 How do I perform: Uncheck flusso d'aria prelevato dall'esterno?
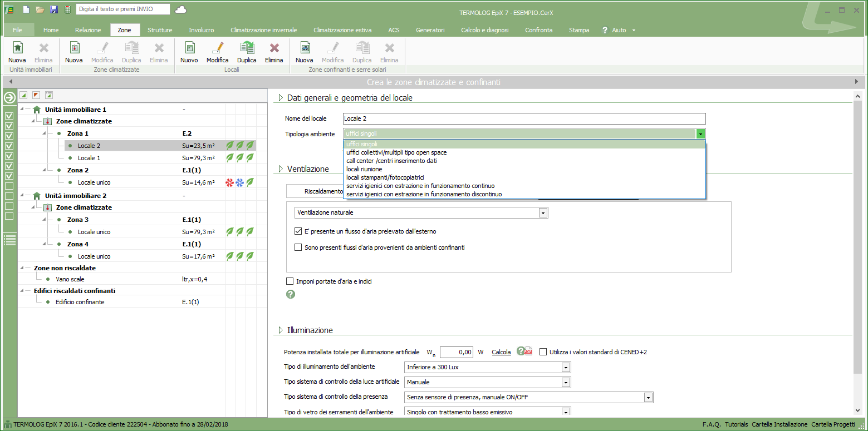[x=298, y=231]
